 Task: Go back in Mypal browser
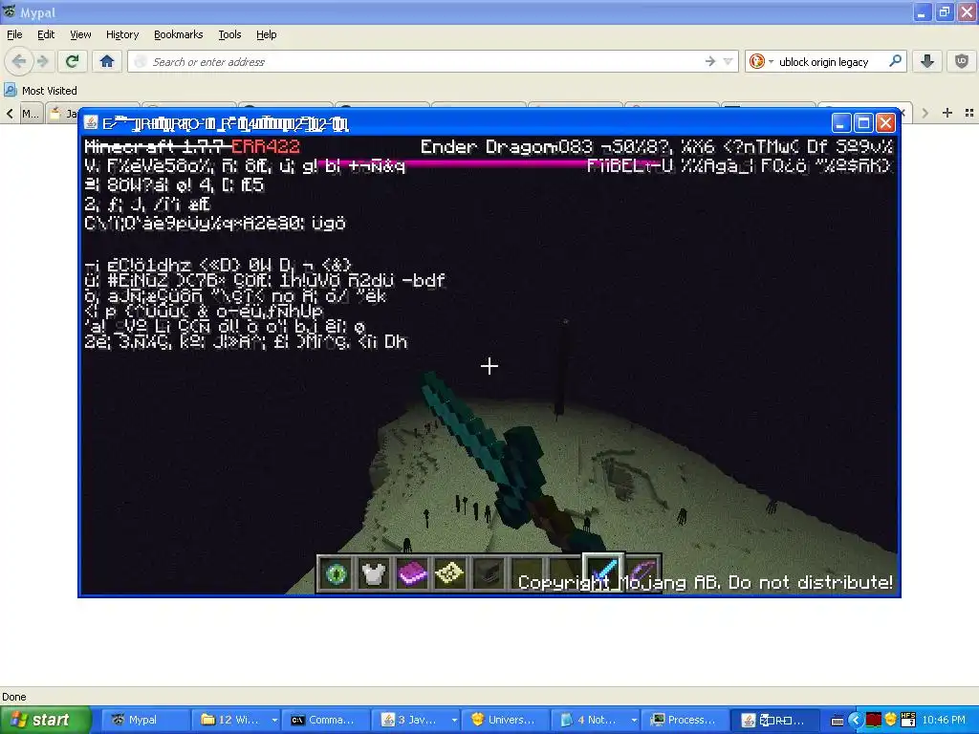click(x=18, y=61)
